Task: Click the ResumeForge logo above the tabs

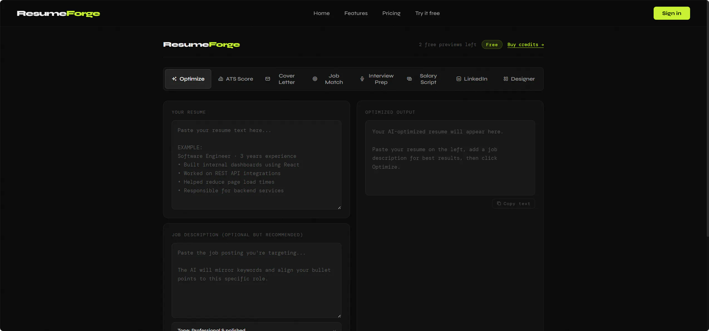Action: pyautogui.click(x=201, y=45)
